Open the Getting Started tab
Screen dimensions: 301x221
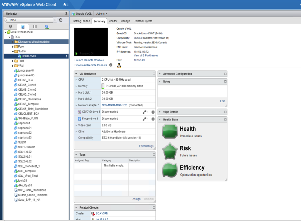(81, 21)
